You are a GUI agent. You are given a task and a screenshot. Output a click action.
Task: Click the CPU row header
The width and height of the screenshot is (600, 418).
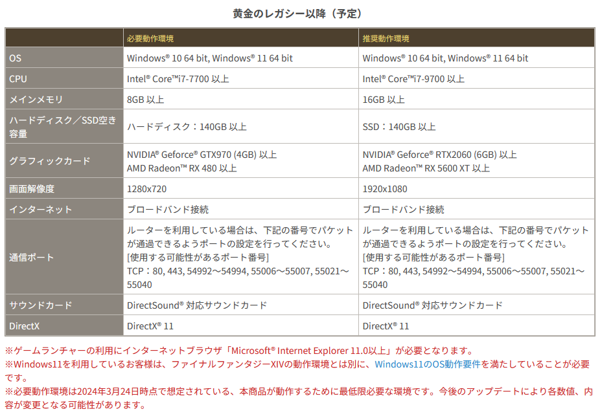(x=17, y=78)
